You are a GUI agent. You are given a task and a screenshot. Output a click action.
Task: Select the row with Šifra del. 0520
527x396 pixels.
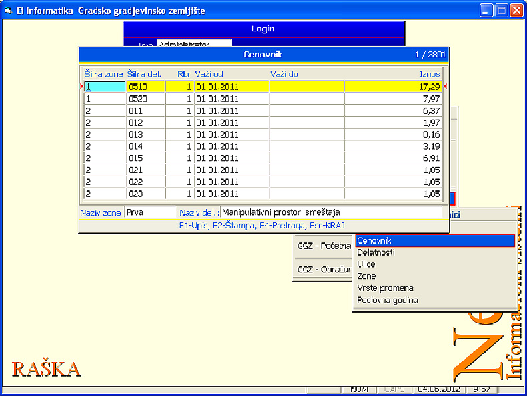[x=145, y=99]
